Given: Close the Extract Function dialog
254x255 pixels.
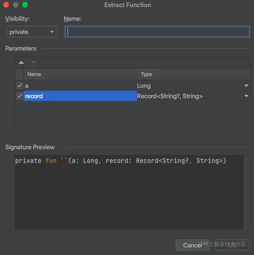Looking at the screenshot, I should [x=6, y=5].
